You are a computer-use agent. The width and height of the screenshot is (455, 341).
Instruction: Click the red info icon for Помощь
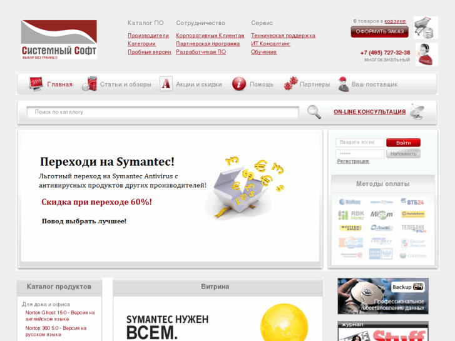[239, 84]
